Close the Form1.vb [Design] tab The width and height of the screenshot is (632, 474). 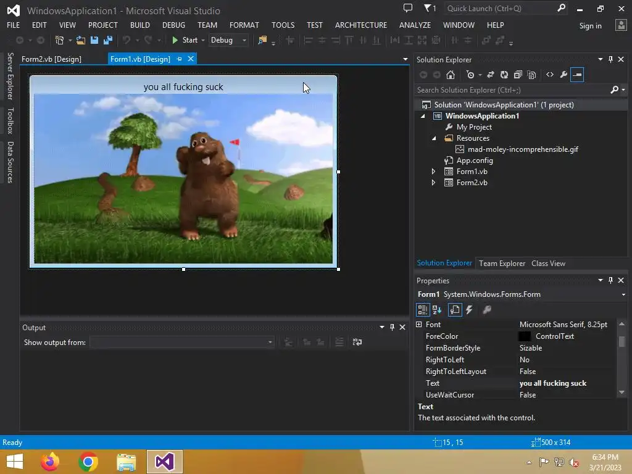[x=191, y=59]
